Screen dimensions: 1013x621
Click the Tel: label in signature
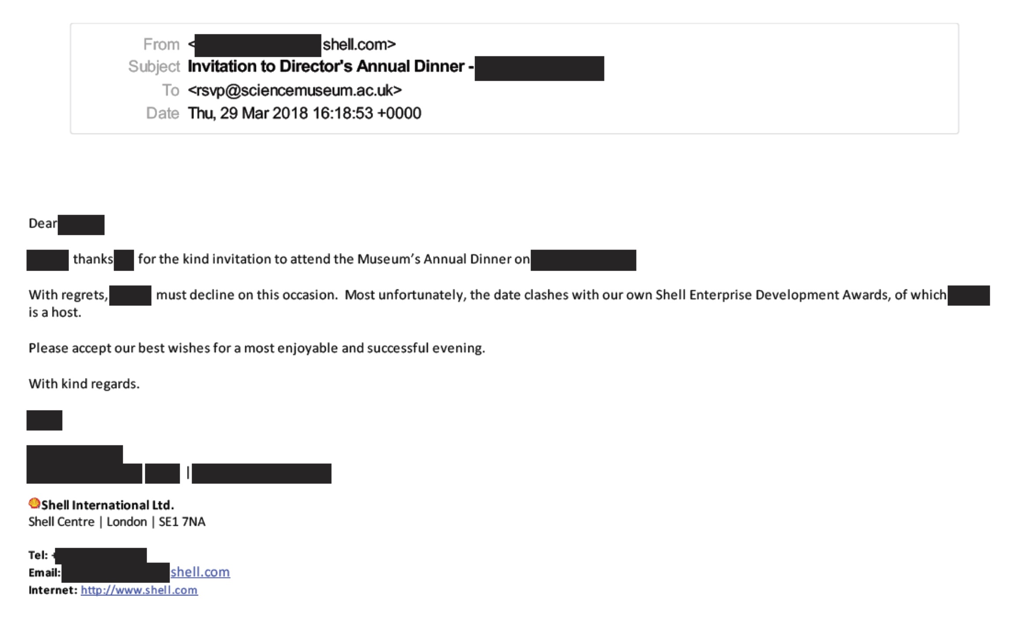tap(38, 555)
